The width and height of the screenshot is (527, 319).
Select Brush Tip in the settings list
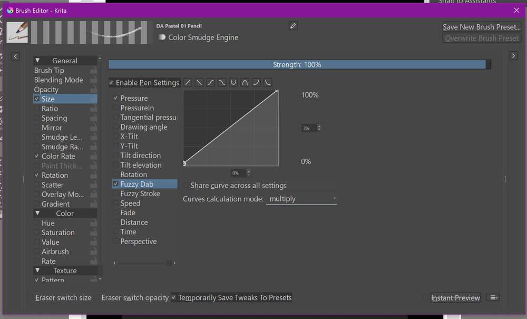click(x=49, y=71)
